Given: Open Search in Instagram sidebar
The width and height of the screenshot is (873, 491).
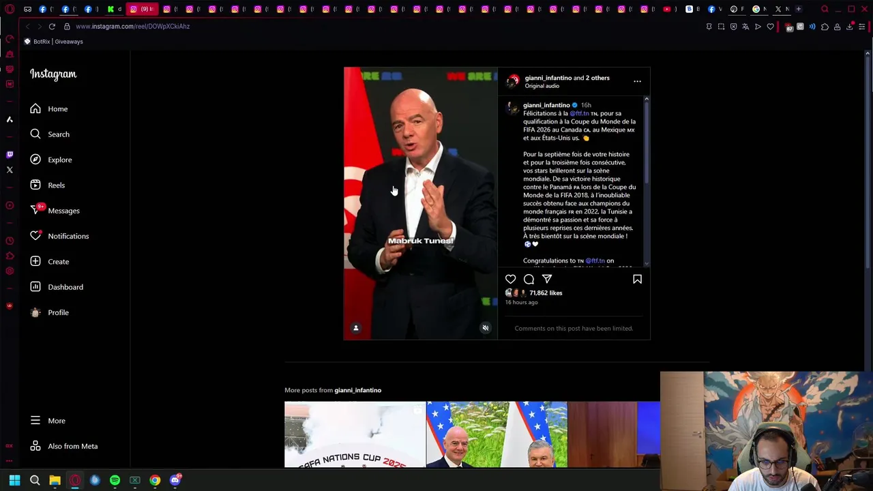Looking at the screenshot, I should [50, 134].
